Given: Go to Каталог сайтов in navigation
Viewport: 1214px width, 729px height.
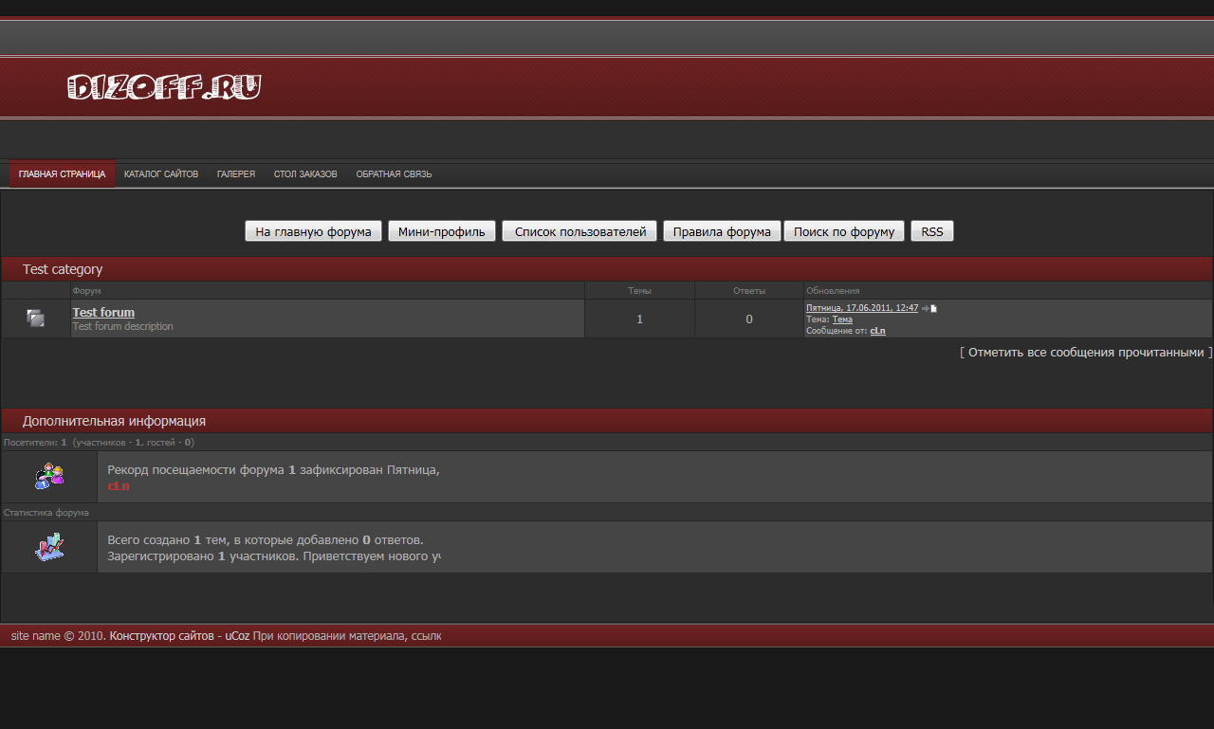Looking at the screenshot, I should (x=161, y=174).
